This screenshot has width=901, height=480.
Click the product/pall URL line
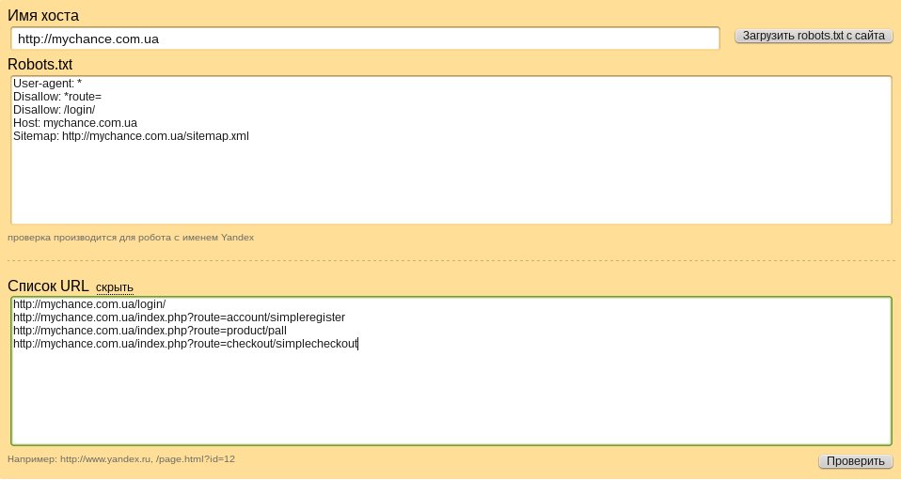click(x=150, y=331)
